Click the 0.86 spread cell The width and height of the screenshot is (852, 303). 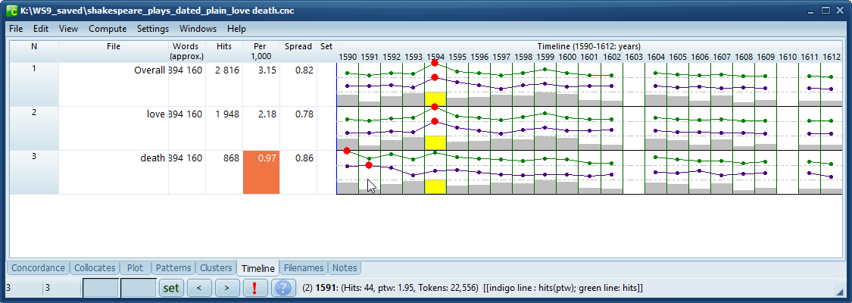pos(298,172)
